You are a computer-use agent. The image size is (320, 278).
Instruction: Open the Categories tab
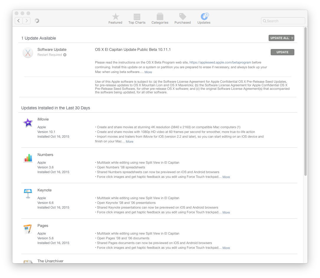coord(160,19)
